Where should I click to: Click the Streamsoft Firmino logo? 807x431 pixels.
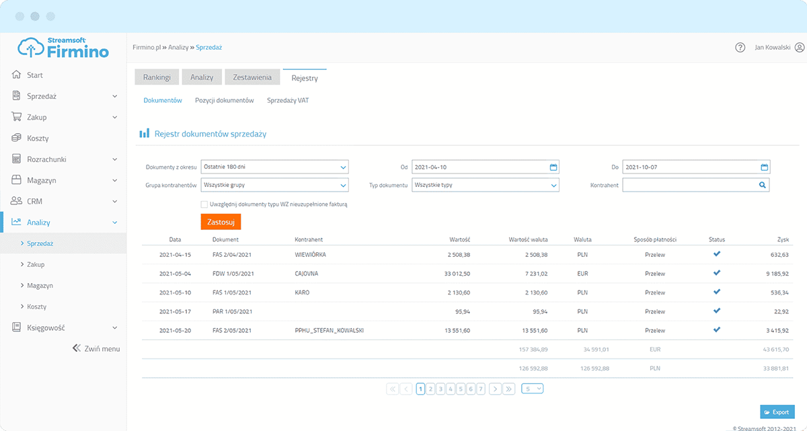pos(63,48)
